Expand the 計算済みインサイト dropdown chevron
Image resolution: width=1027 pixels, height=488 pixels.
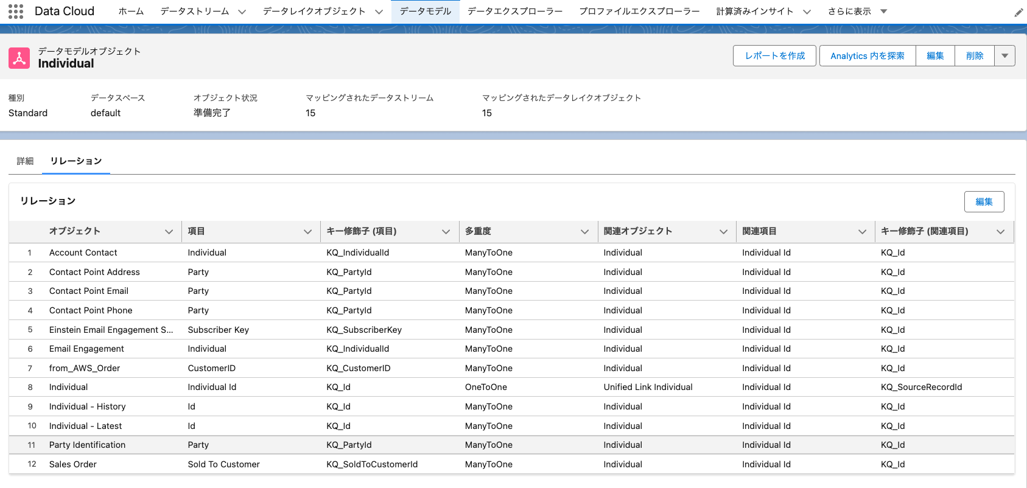(807, 12)
